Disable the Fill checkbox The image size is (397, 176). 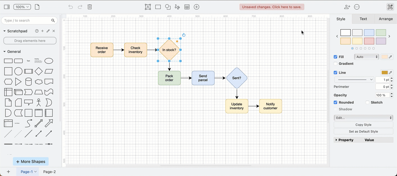click(335, 57)
